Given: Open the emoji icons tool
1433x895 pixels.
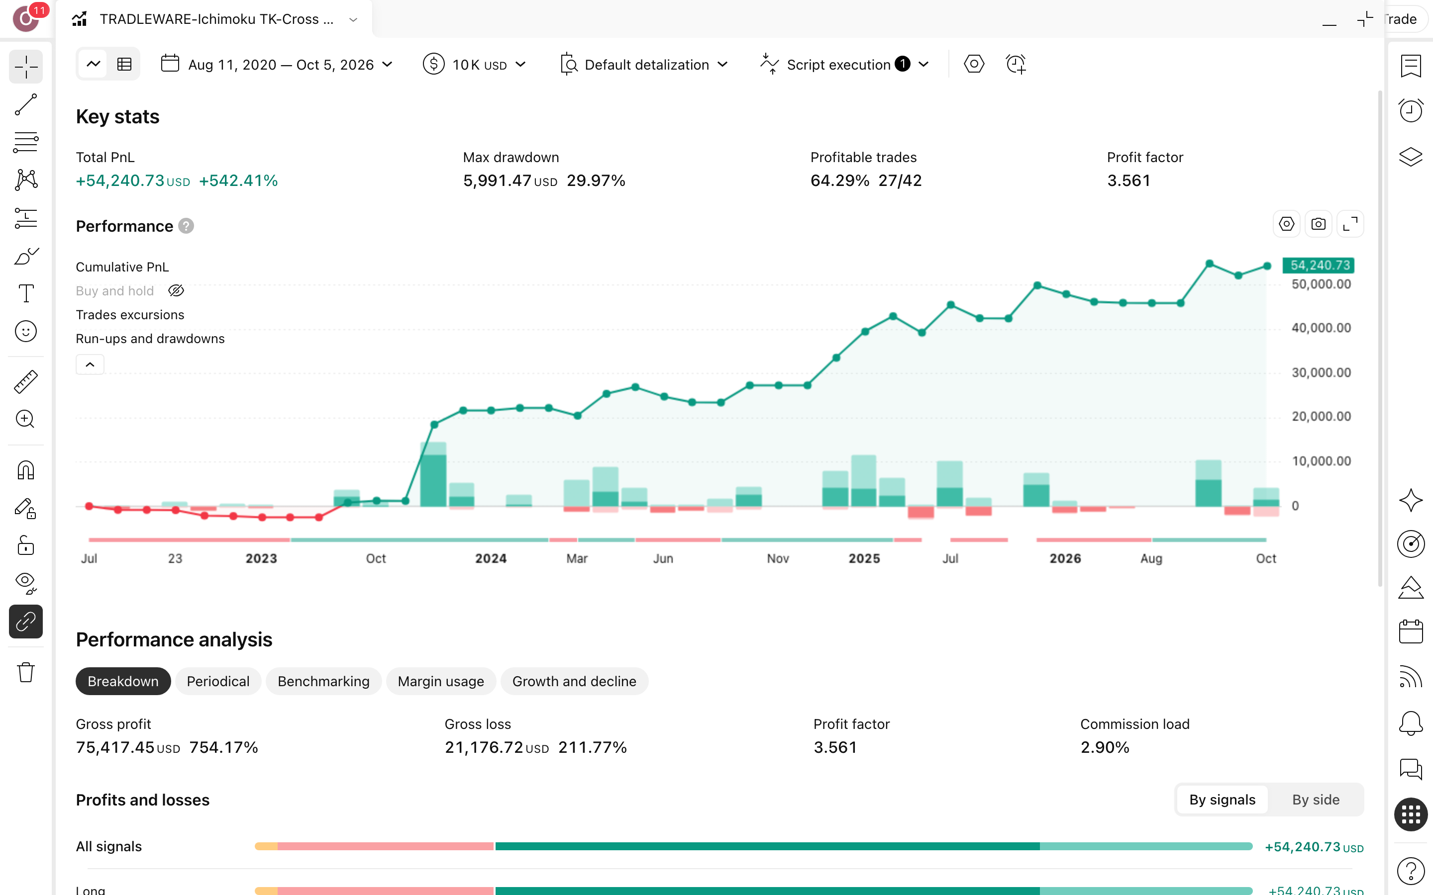Looking at the screenshot, I should tap(25, 332).
